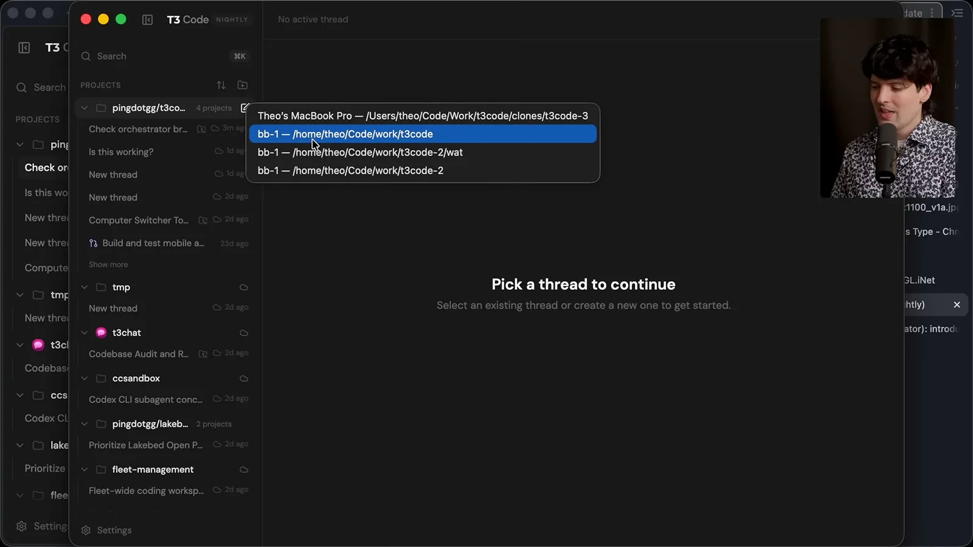Open the Check orchestrator thread

point(138,129)
